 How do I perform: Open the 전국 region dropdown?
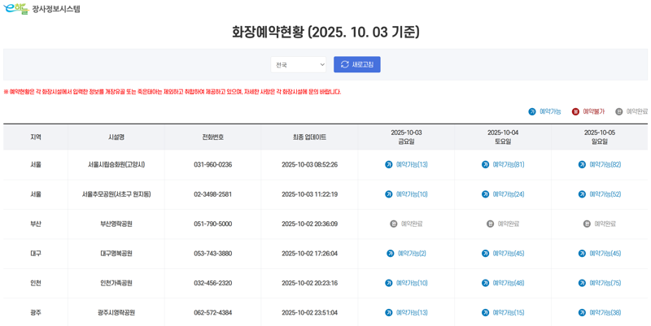298,65
